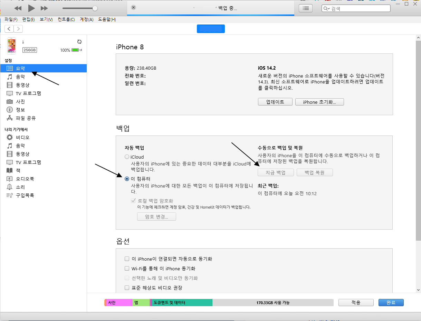Viewport: 421px width, 321px height.
Task: Select the iCloud backup radio button
Action: 127,157
